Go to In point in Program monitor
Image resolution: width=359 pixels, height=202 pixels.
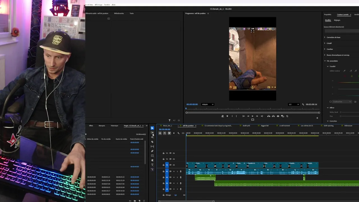[x=243, y=116]
